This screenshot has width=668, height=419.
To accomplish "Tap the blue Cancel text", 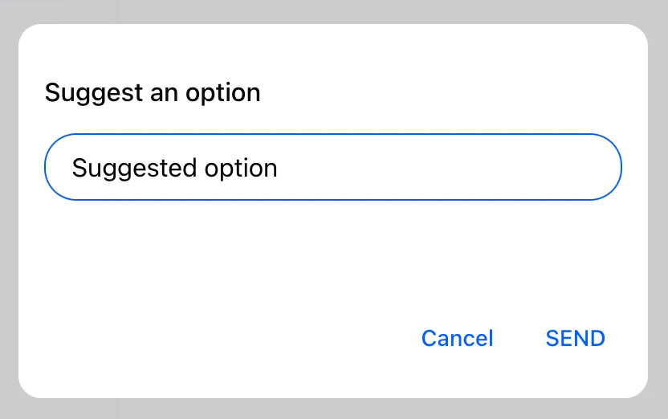I will [x=457, y=338].
